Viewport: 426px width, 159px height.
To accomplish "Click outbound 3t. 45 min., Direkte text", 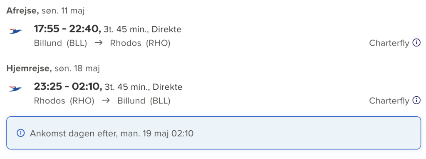I will click(x=142, y=29).
